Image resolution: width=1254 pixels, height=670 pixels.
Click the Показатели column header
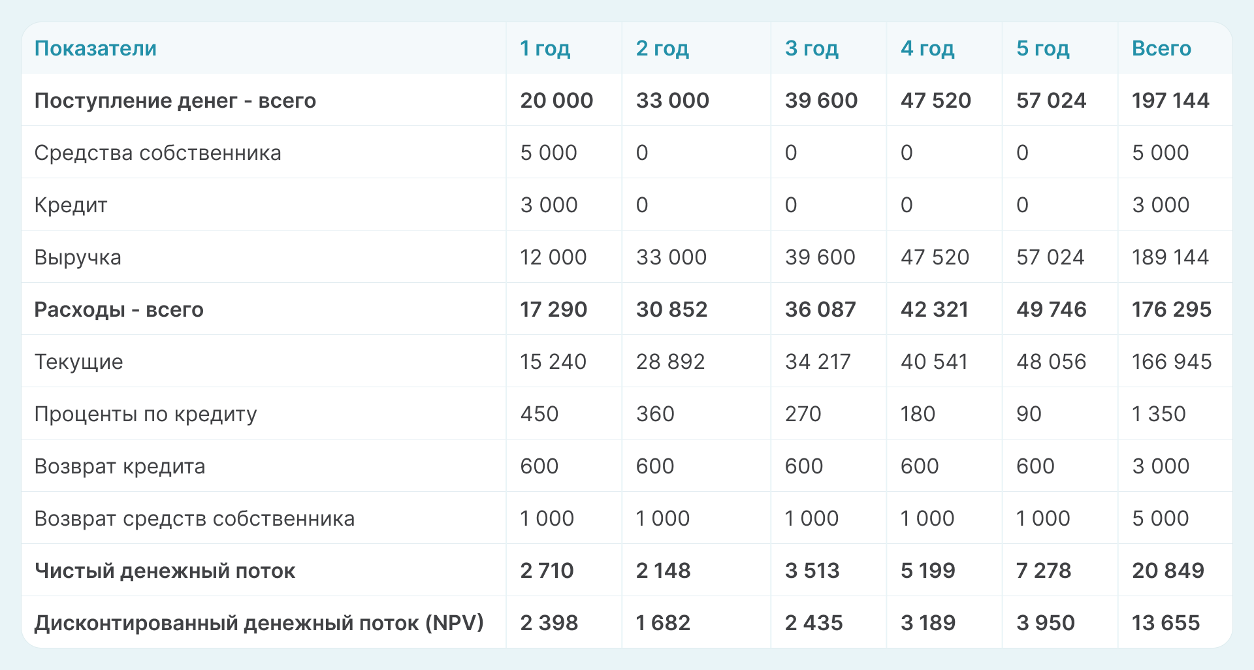pyautogui.click(x=95, y=48)
